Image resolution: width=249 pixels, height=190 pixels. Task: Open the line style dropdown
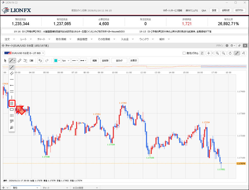75,60
